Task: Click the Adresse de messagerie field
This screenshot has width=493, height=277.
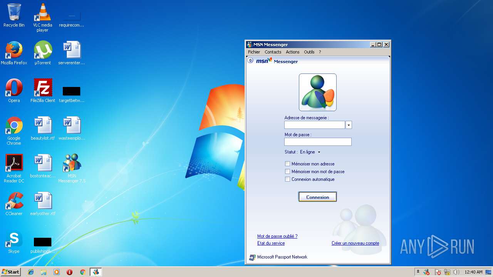Action: click(315, 125)
